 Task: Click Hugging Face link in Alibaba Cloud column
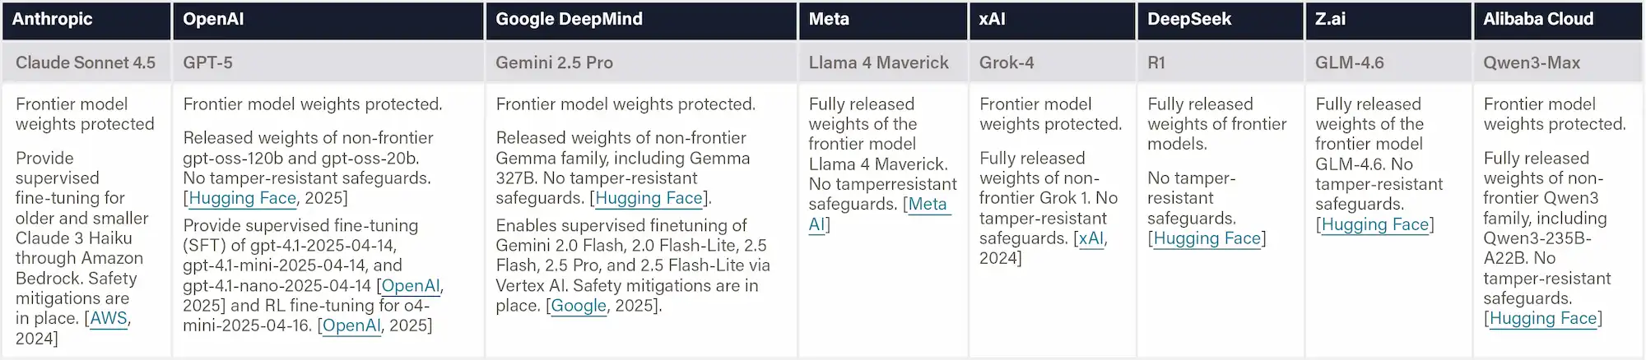tap(1542, 318)
